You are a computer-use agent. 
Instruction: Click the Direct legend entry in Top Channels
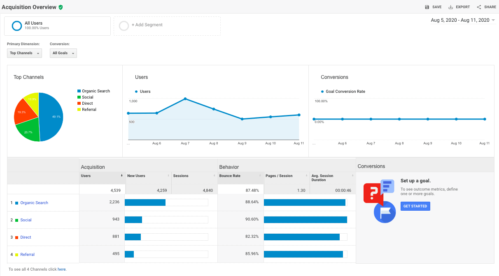85,103
